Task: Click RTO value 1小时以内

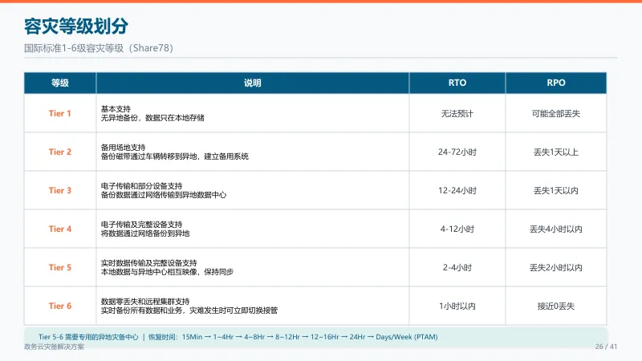Action: coord(457,306)
